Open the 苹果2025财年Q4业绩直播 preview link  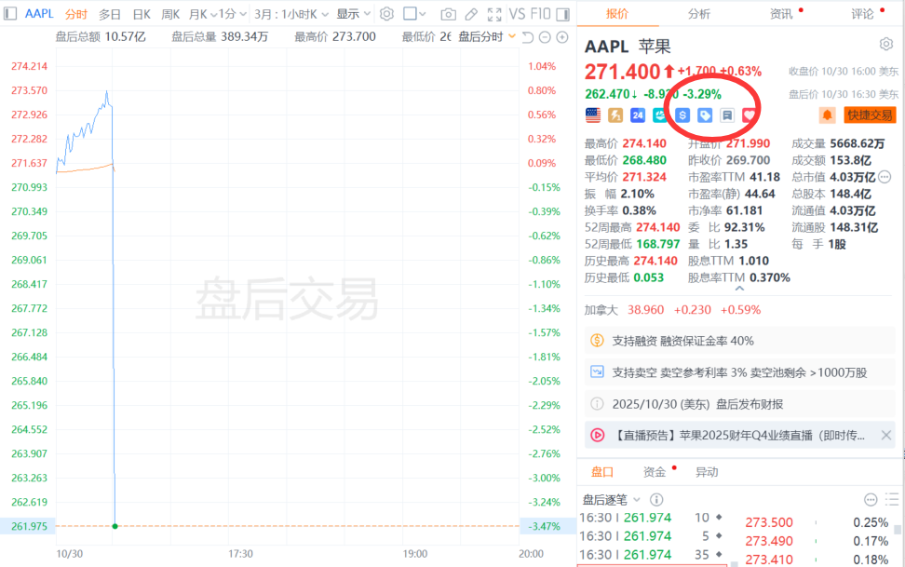pos(740,435)
